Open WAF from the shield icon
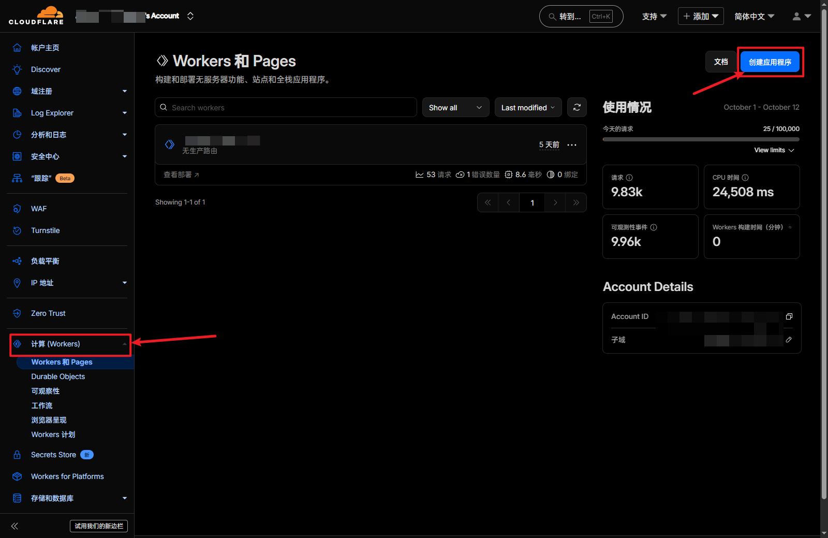The height and width of the screenshot is (538, 828). pyautogui.click(x=17, y=208)
